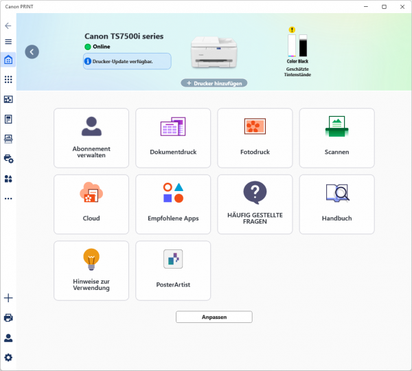Open the Cloud tile
Screen dimensions: 412x371
(x=91, y=204)
